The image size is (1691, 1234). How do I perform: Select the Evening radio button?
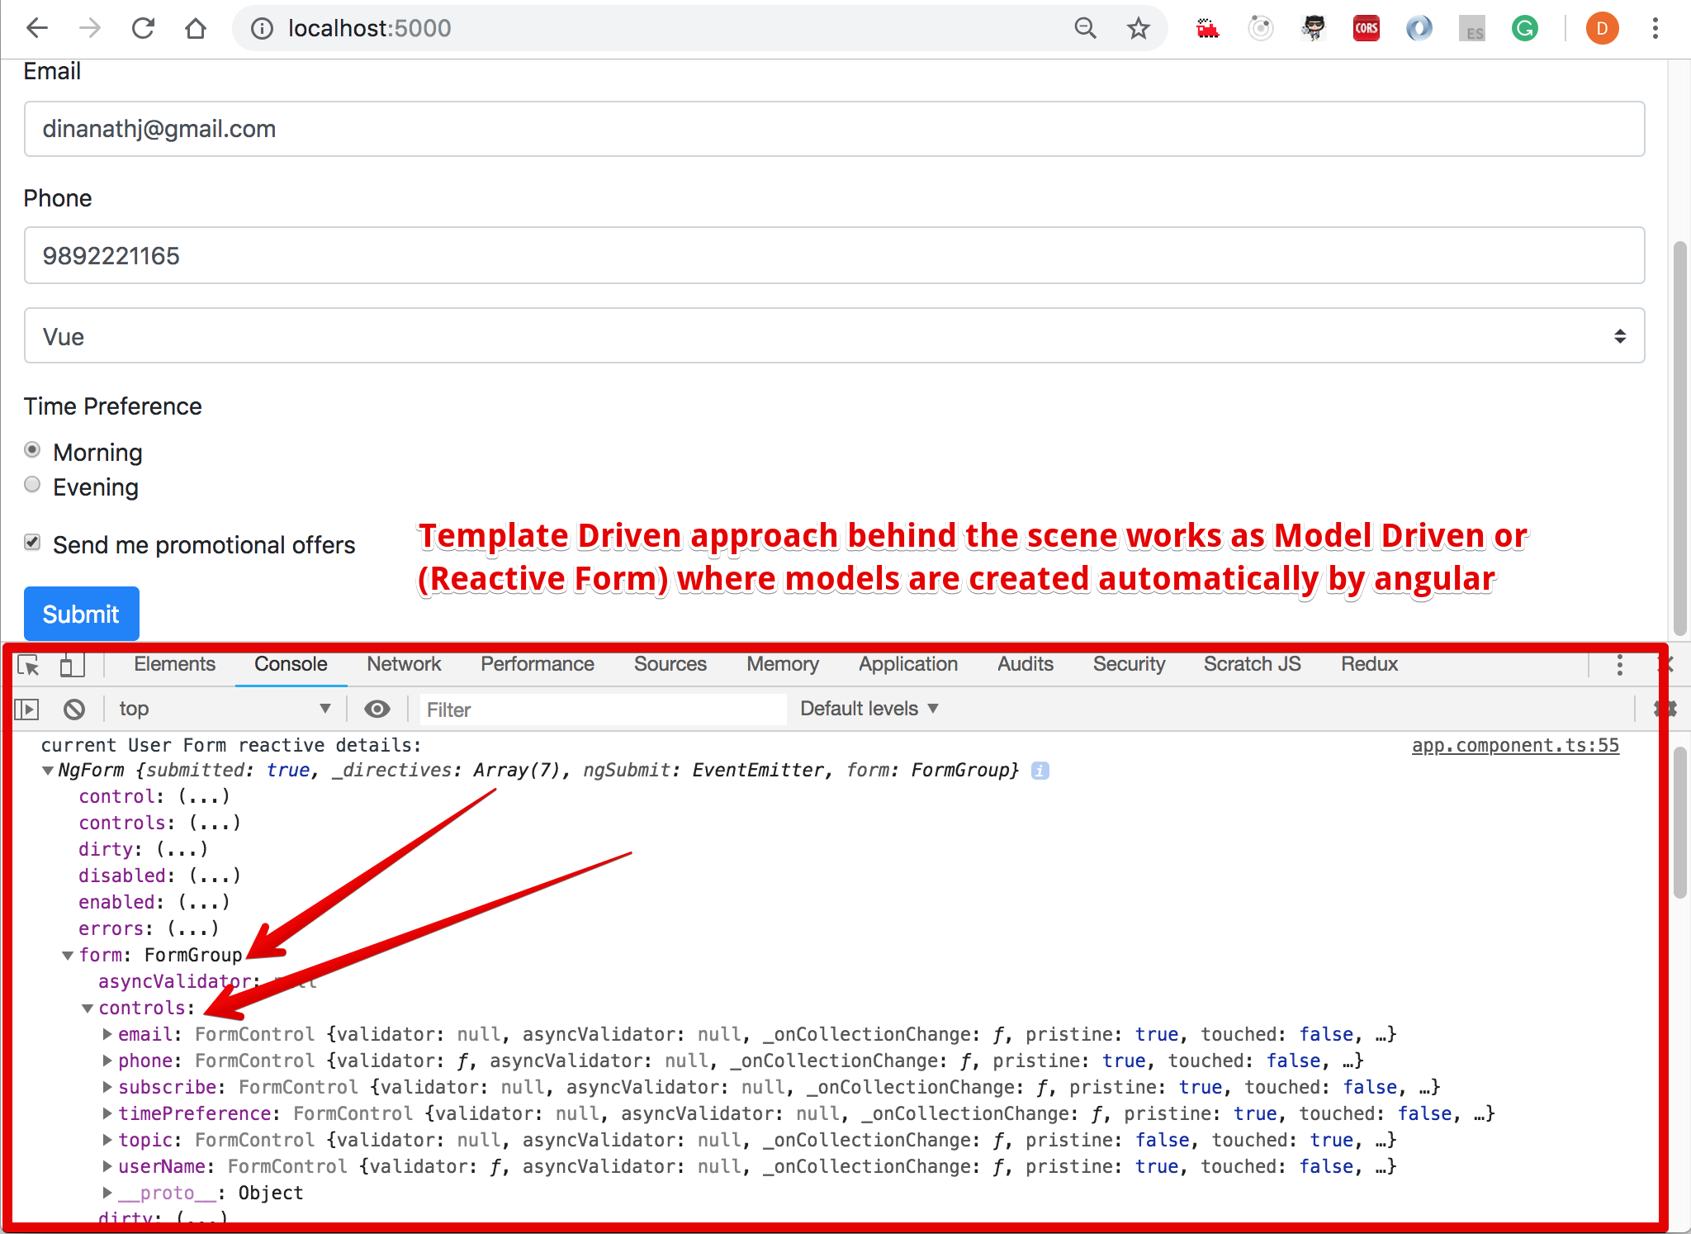(x=32, y=485)
